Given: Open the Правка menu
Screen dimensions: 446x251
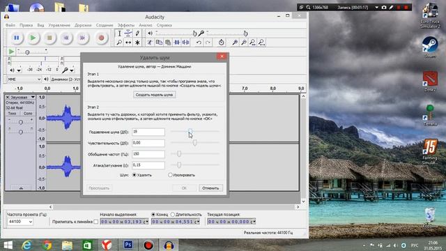Looking at the screenshot, I should coord(26,25).
